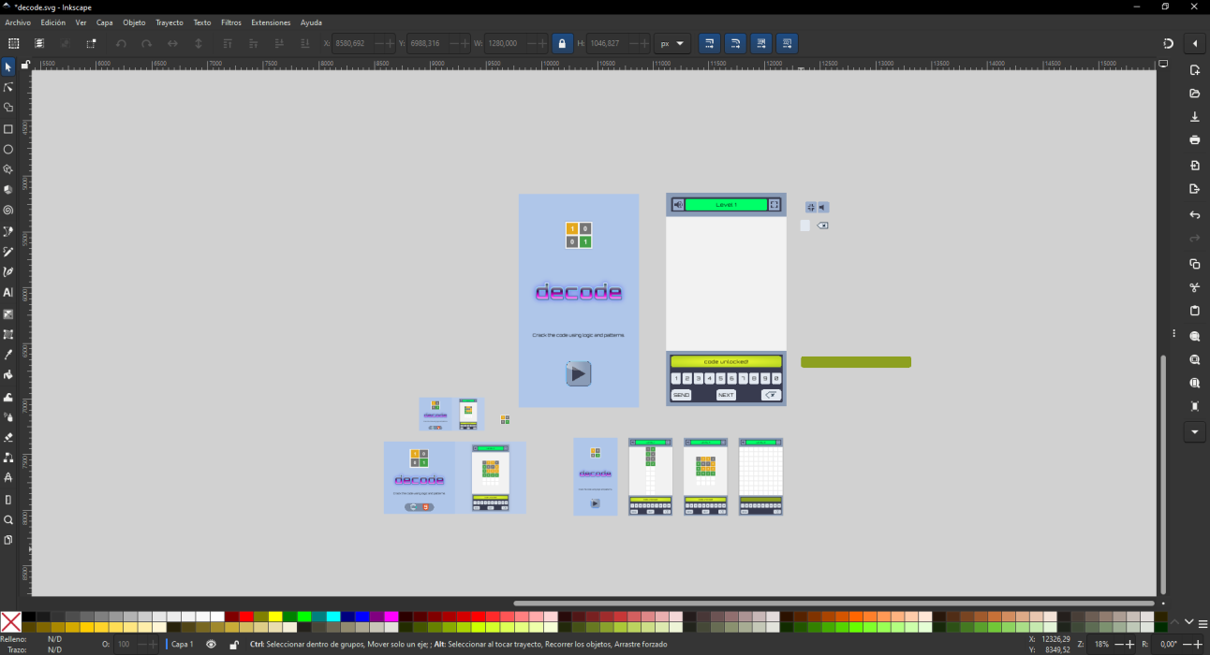The image size is (1210, 655).
Task: Click the Cut scissors icon
Action: 1194,287
